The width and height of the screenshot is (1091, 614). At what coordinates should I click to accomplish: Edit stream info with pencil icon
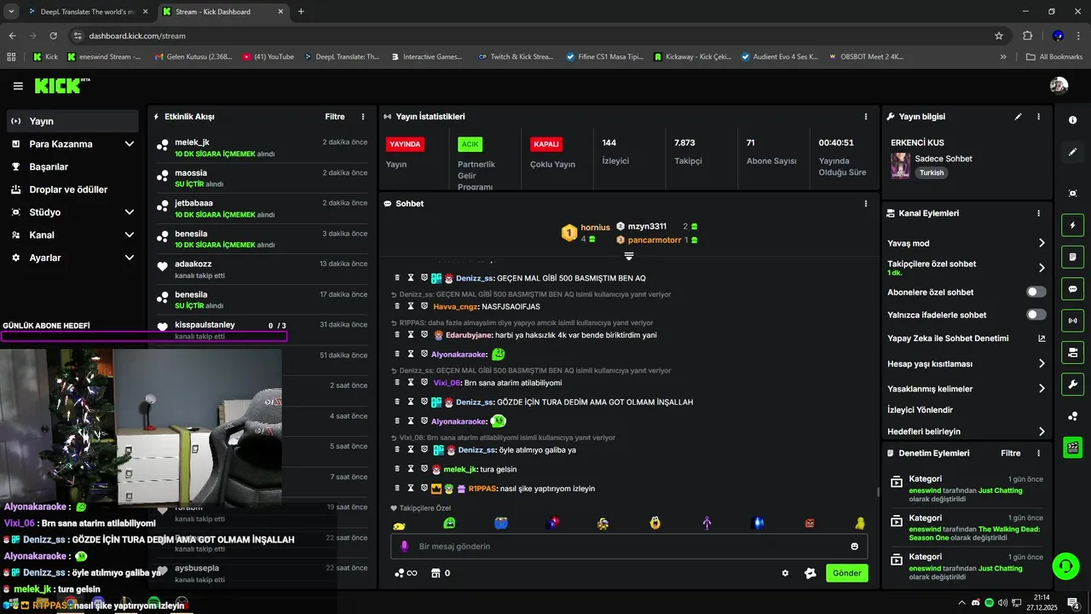pos(1018,116)
